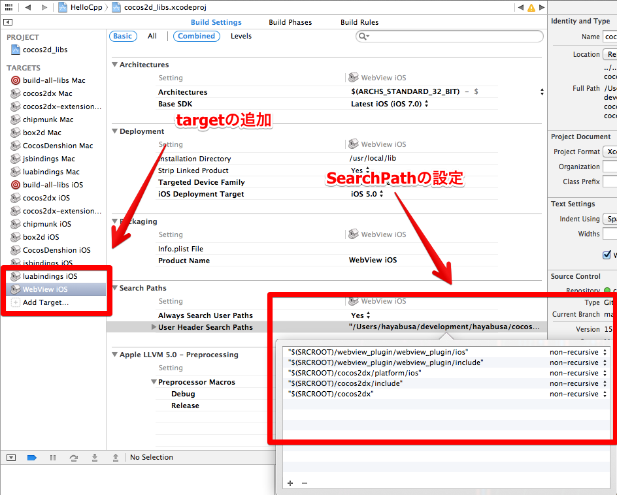This screenshot has width=617, height=495.
Task: Click the build settings search field
Action: click(x=450, y=37)
